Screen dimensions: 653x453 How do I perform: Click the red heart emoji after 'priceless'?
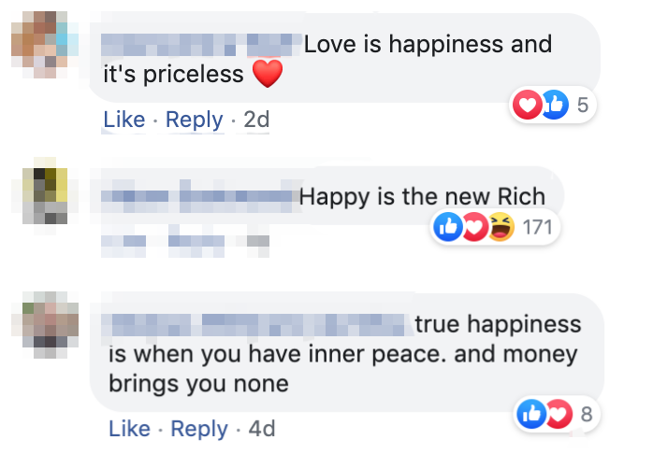[268, 74]
